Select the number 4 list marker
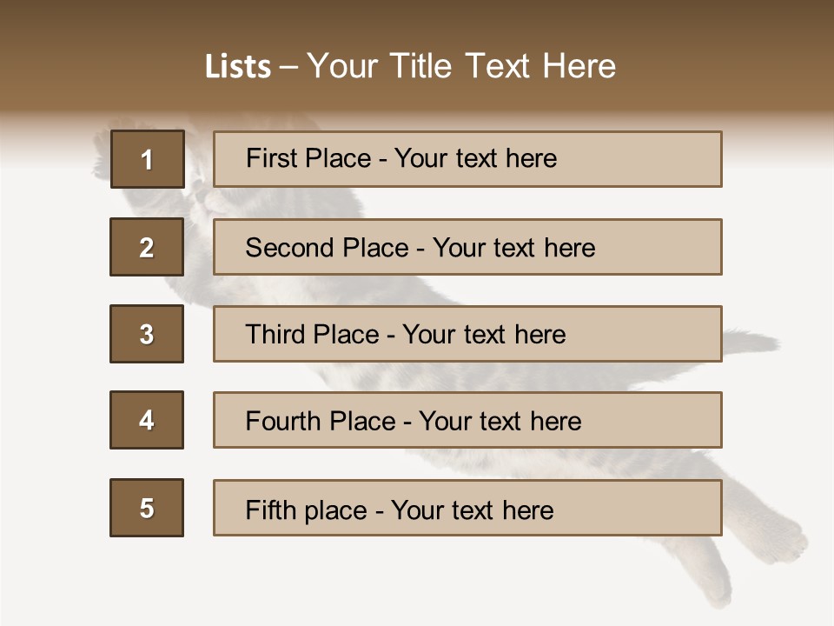Screen dimensions: 834x626 [x=147, y=420]
